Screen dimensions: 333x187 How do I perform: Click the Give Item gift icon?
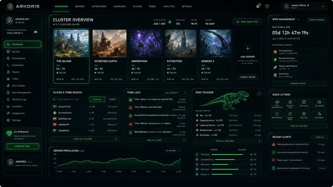pos(304,114)
